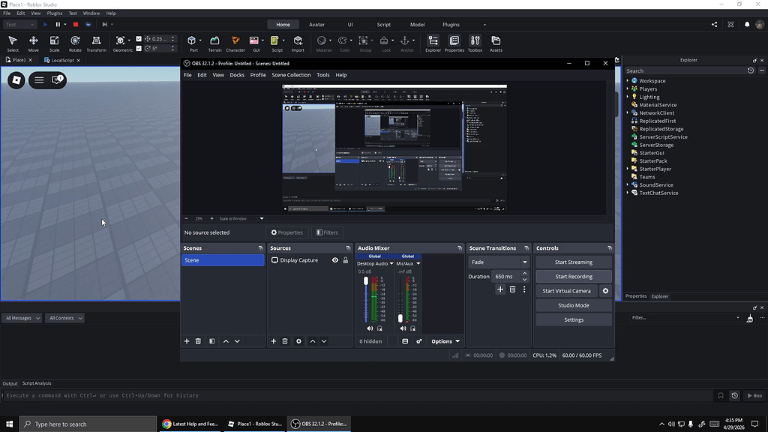Insert a Part from the Roblox toolbar
768x432 pixels.
[192, 43]
